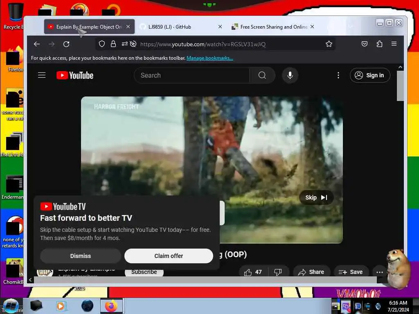Open more actions ellipsis beside Save

(379, 272)
